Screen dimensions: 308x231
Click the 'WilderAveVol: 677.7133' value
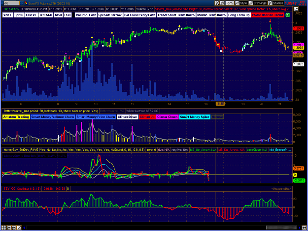point(142,111)
